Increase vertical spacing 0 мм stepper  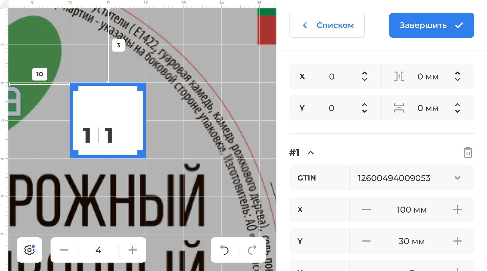point(458,105)
